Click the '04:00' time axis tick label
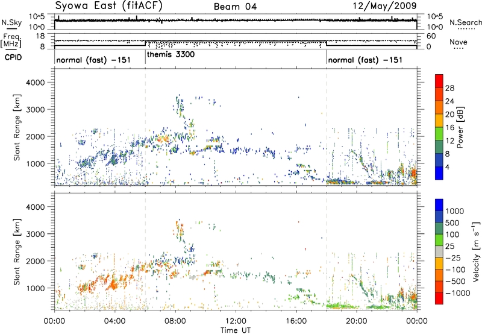This screenshot has width=482, height=334. 114,321
